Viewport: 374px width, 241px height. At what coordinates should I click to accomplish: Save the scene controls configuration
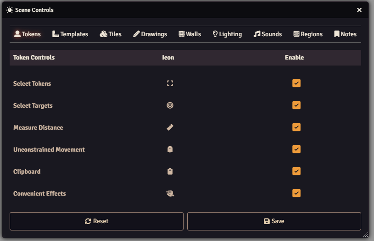[x=274, y=221]
